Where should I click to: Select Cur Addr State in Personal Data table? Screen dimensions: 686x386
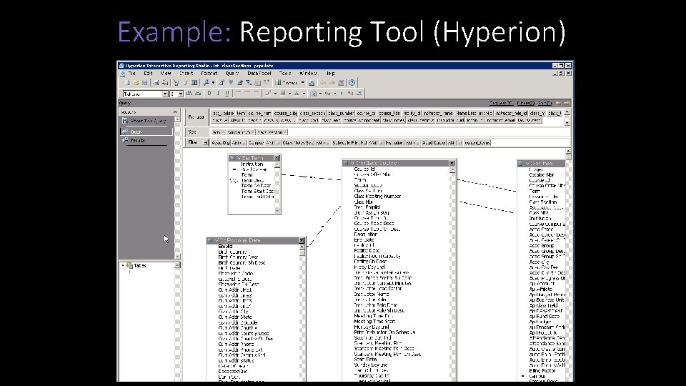tap(235, 317)
